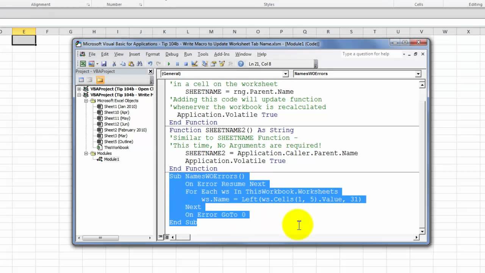
Task: Open Find with the binoculars icon
Action: coord(139,64)
